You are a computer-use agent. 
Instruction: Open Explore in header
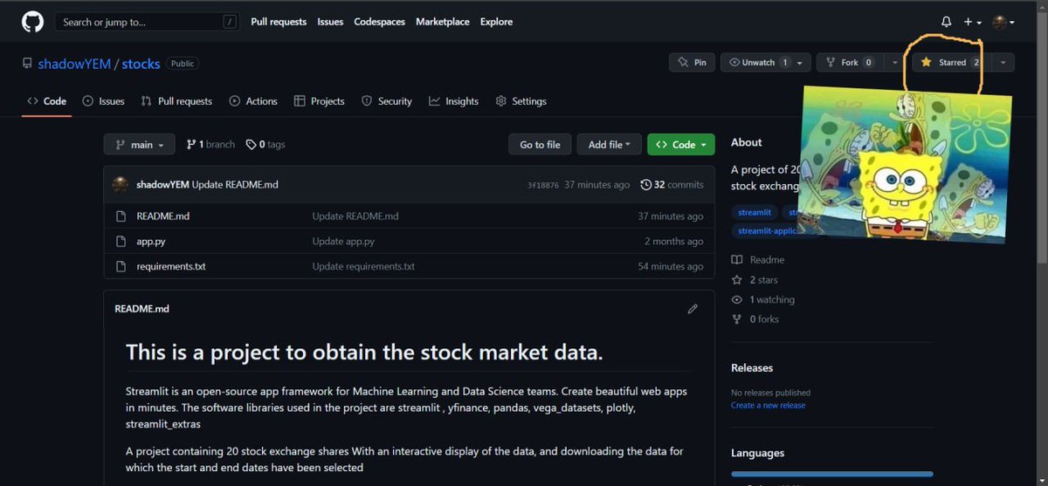click(496, 22)
